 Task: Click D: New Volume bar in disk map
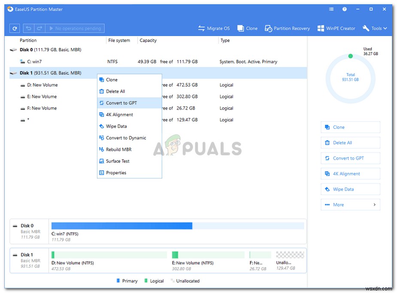[109, 255]
